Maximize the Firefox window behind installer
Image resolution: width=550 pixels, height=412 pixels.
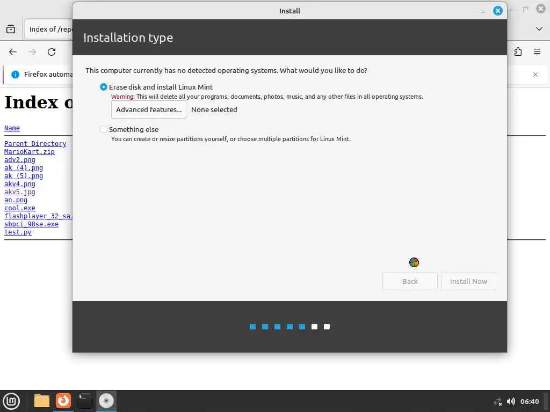tap(525, 9)
